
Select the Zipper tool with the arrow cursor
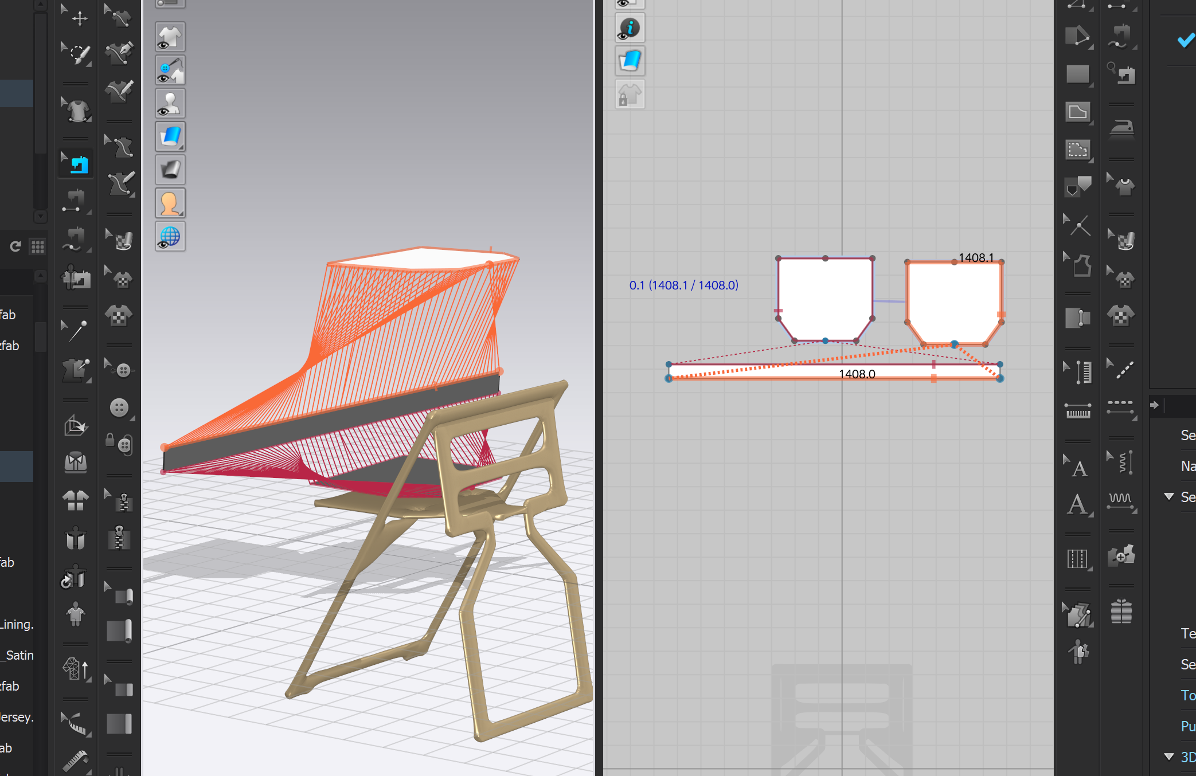tap(120, 500)
